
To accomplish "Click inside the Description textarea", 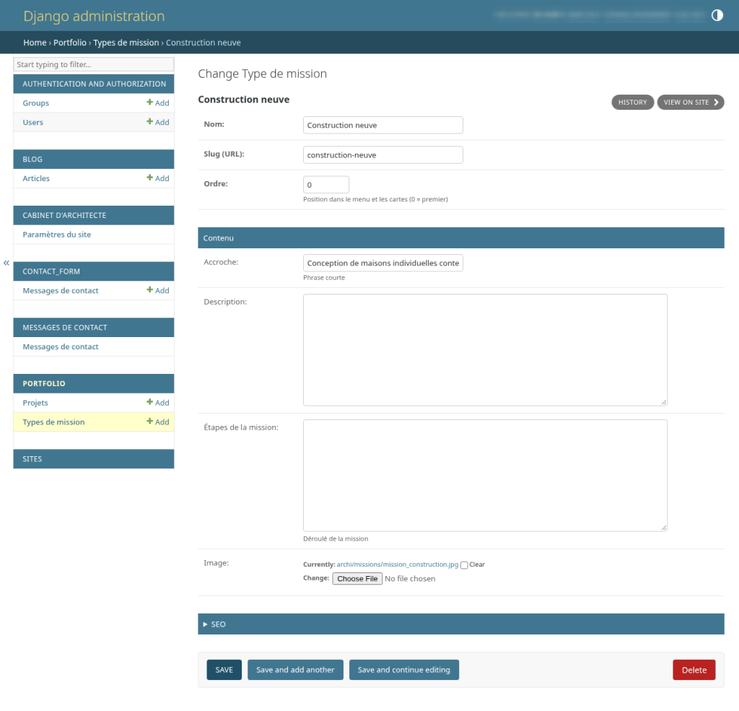I will [485, 350].
